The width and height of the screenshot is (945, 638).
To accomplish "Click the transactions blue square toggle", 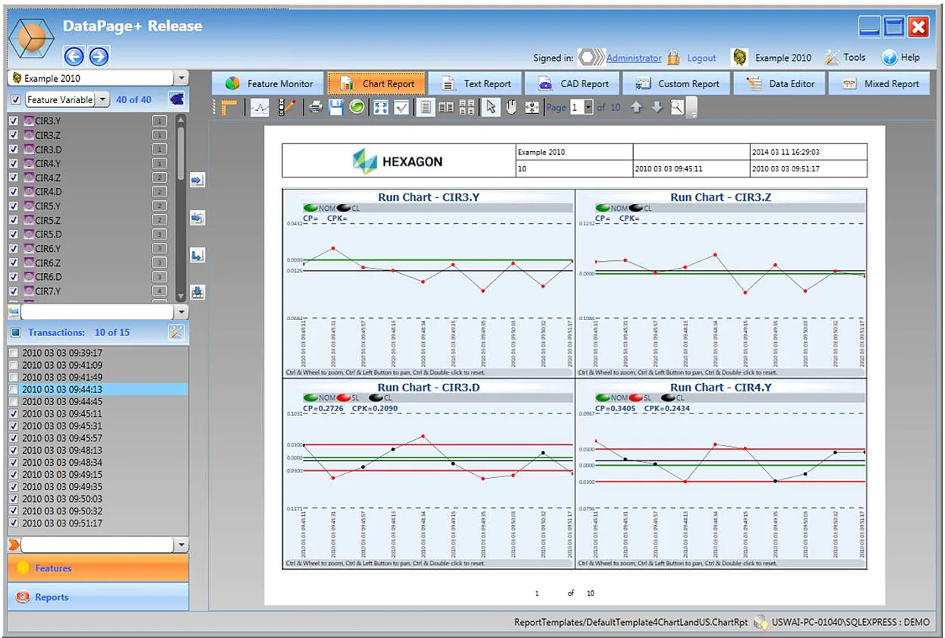I will (15, 332).
